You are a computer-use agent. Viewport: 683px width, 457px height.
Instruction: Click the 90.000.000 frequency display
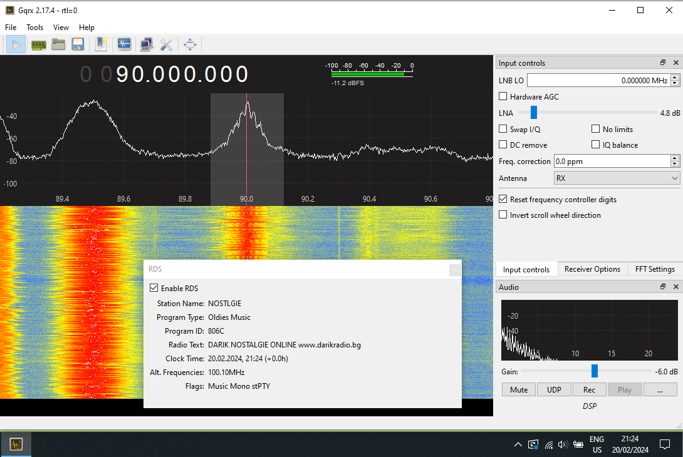click(165, 74)
